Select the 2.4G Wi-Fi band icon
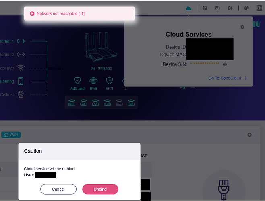Viewport: 265px width, 201px height. coord(107,103)
